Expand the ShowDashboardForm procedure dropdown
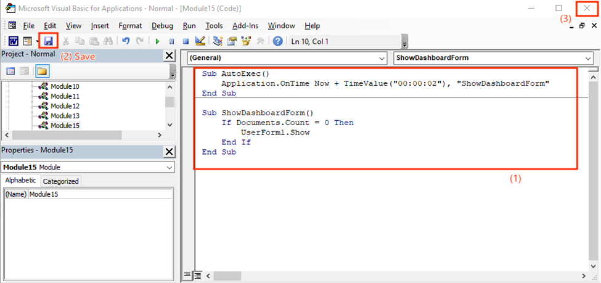Screen dimensions: 601x283 588,59
